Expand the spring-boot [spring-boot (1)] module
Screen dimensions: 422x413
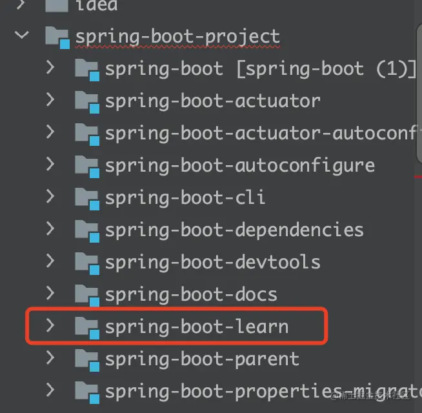[50, 67]
